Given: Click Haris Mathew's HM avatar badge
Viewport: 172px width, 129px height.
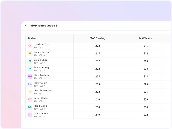Looking at the screenshot, I should (x=30, y=77).
